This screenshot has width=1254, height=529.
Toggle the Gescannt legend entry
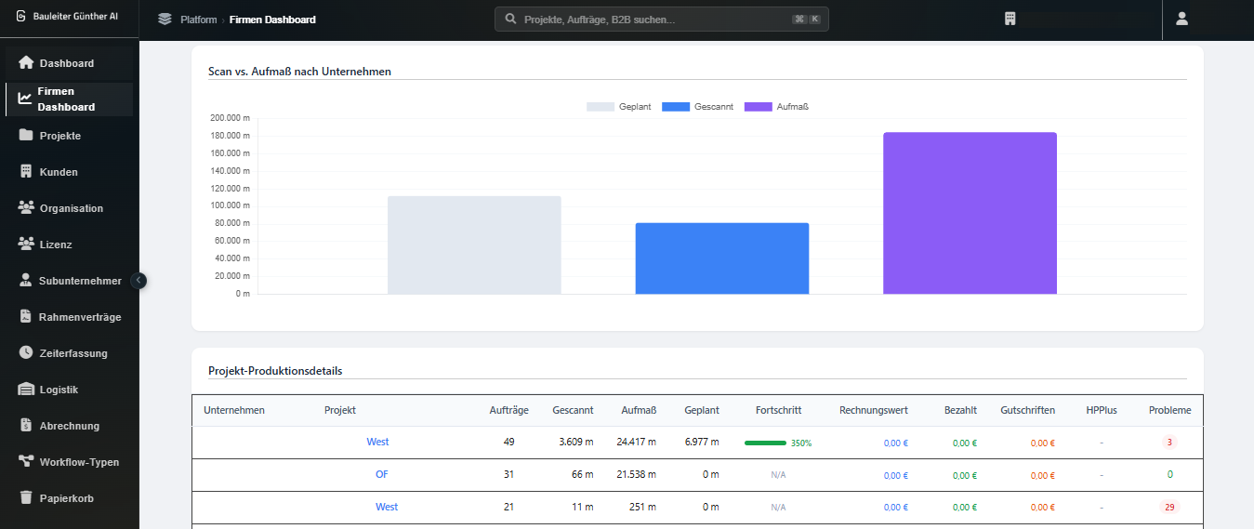coord(697,107)
